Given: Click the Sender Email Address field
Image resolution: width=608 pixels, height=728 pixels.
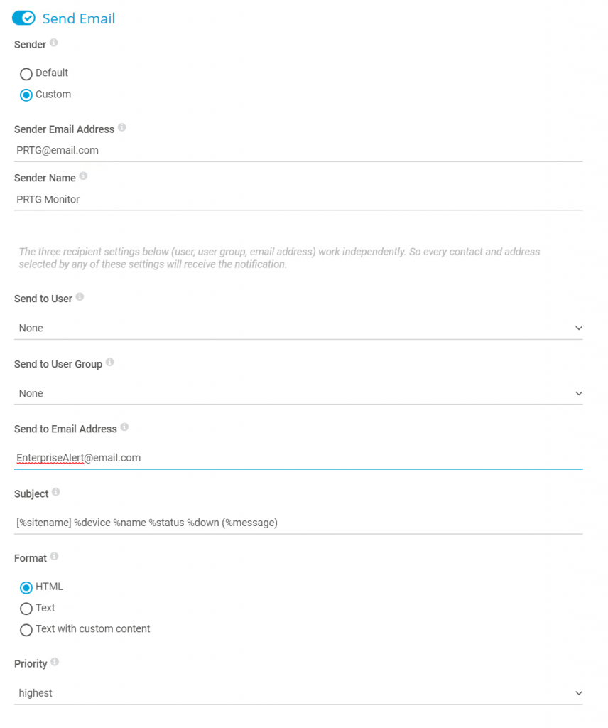Looking at the screenshot, I should (298, 151).
